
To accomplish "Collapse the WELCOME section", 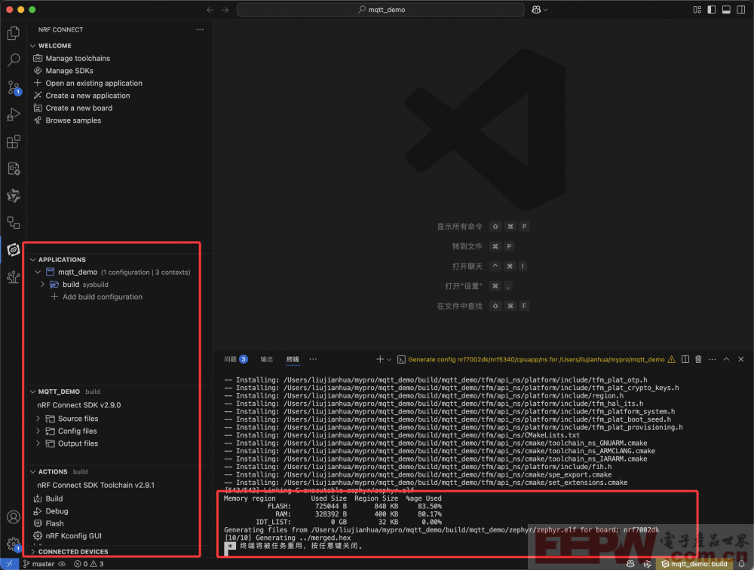I will (33, 46).
